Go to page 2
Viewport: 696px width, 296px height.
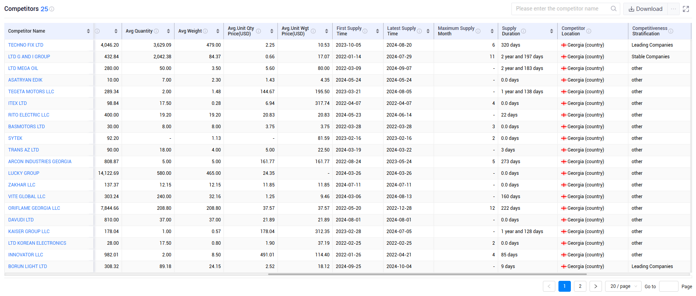pos(580,286)
